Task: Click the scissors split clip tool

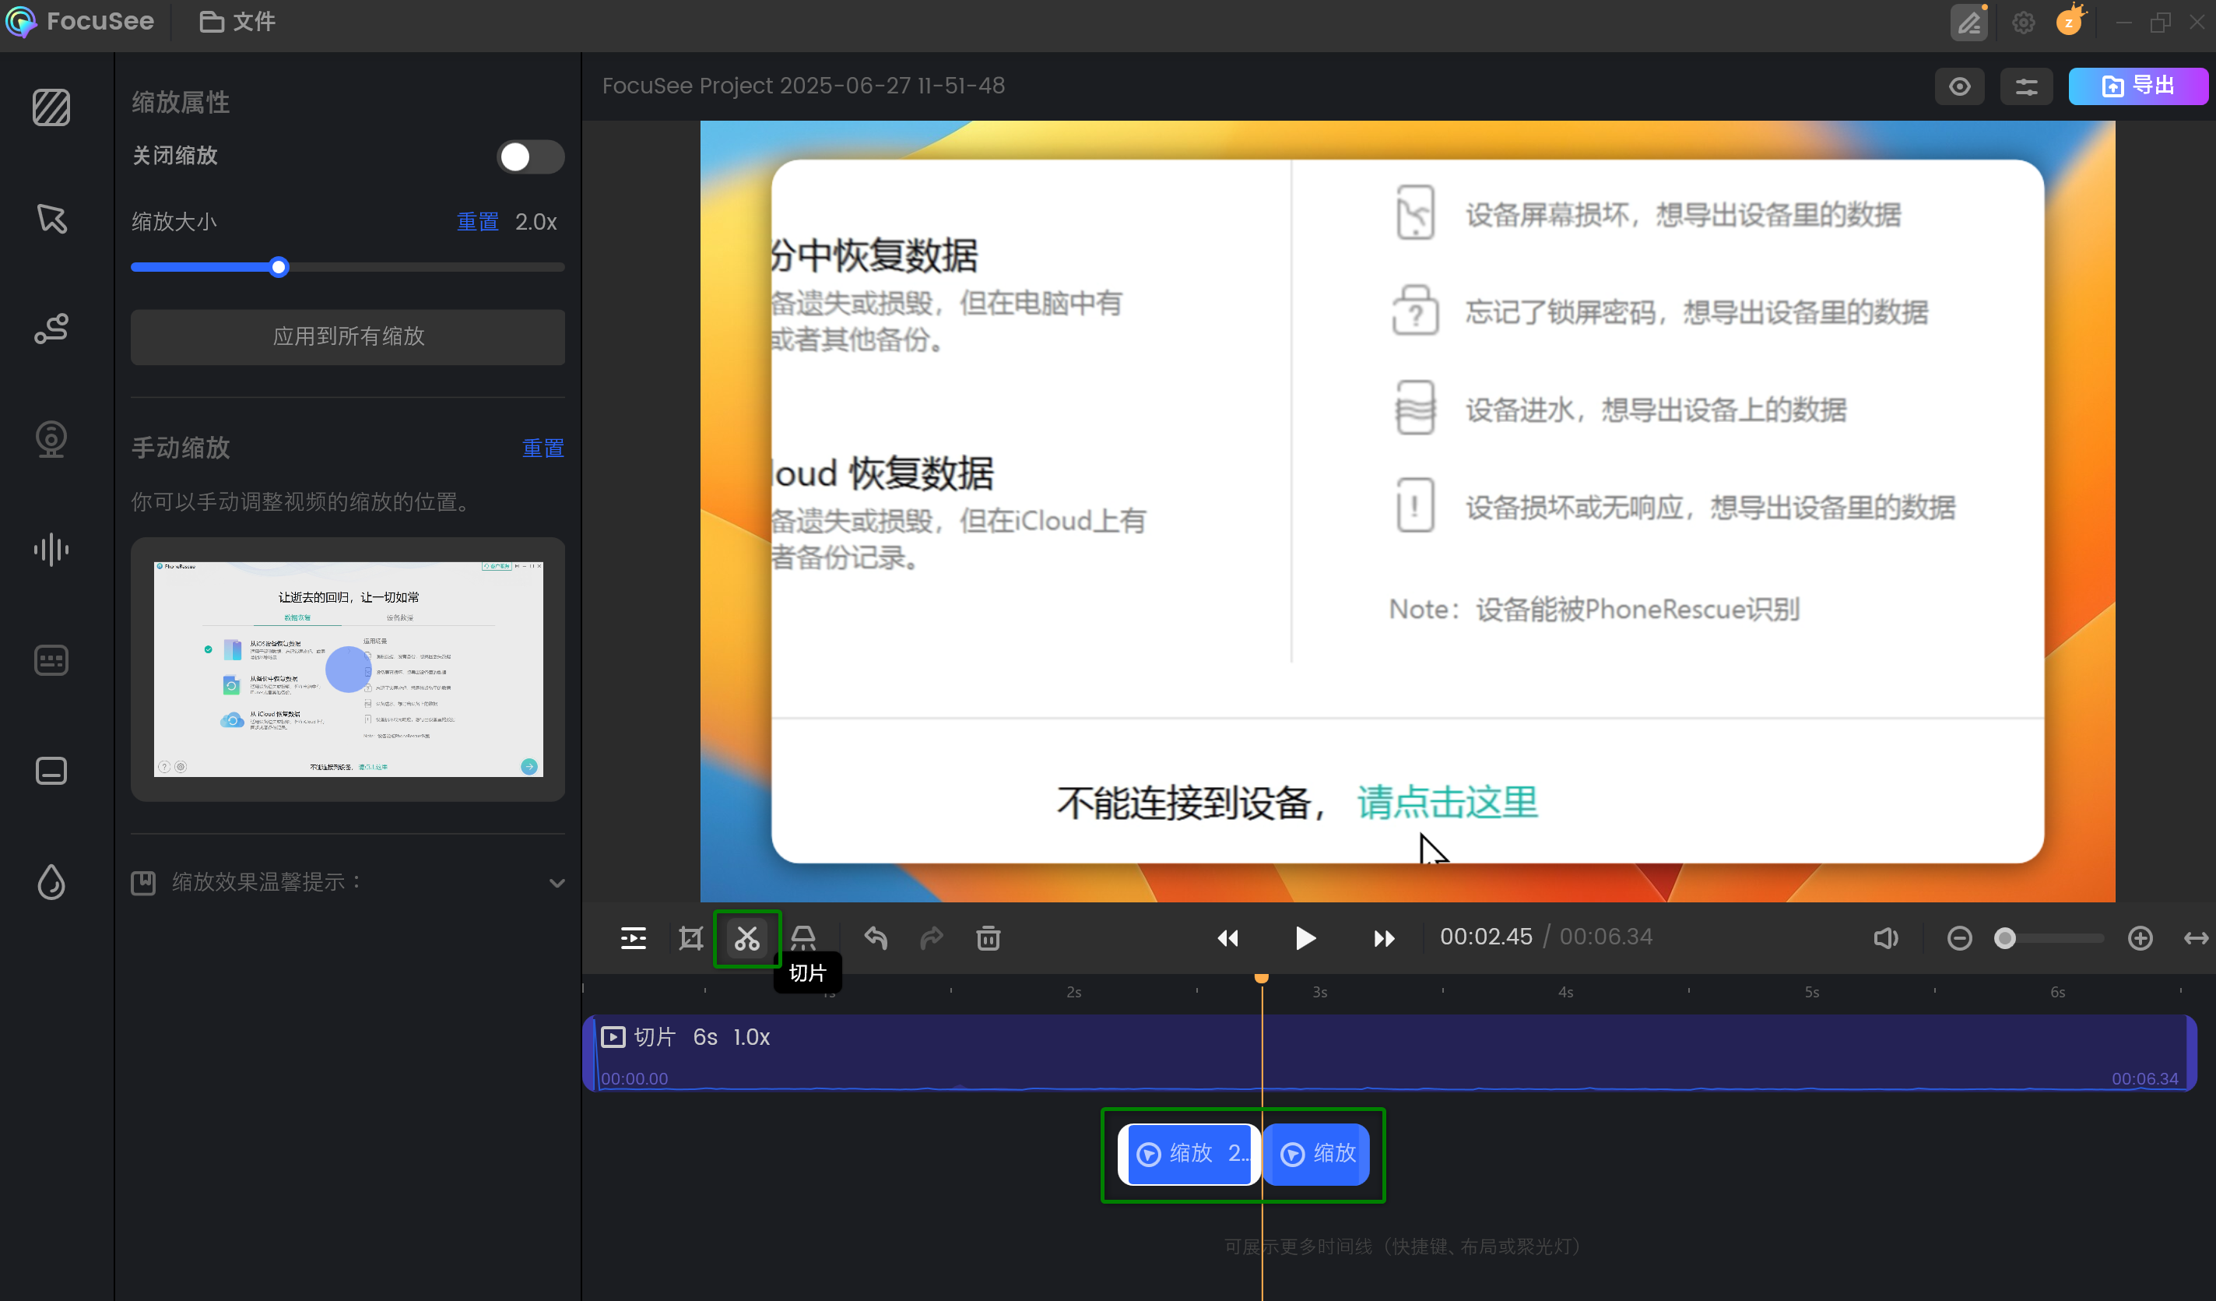Action: click(747, 939)
